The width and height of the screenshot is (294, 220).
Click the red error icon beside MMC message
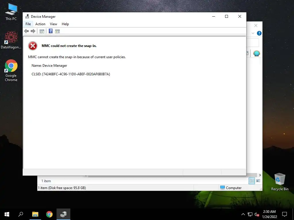coord(33,46)
